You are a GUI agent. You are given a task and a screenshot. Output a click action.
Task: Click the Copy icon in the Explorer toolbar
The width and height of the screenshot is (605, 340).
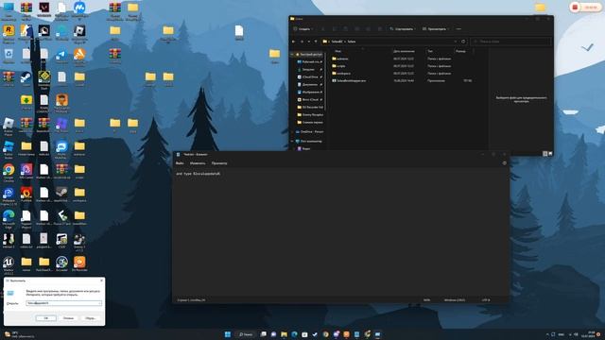tap(334, 29)
